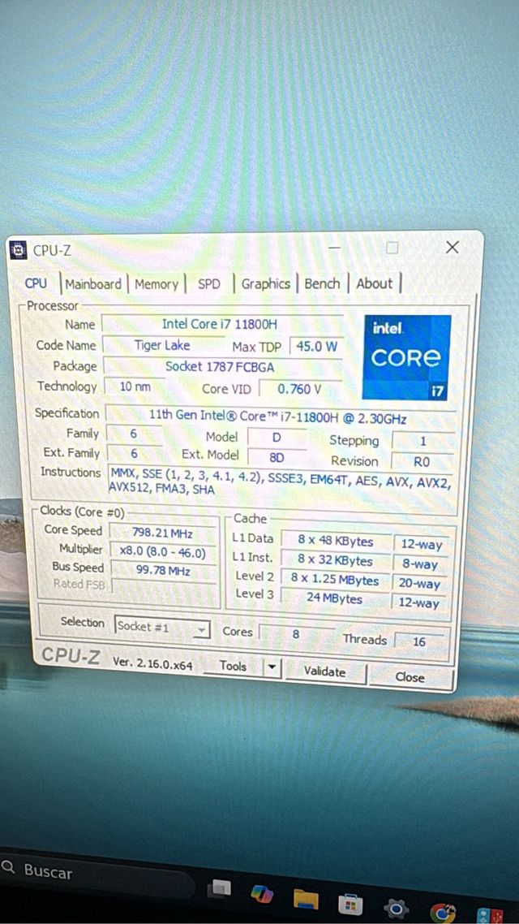Click the Level 3 24 MBytes value
Image resolution: width=519 pixels, height=924 pixels.
tap(336, 598)
